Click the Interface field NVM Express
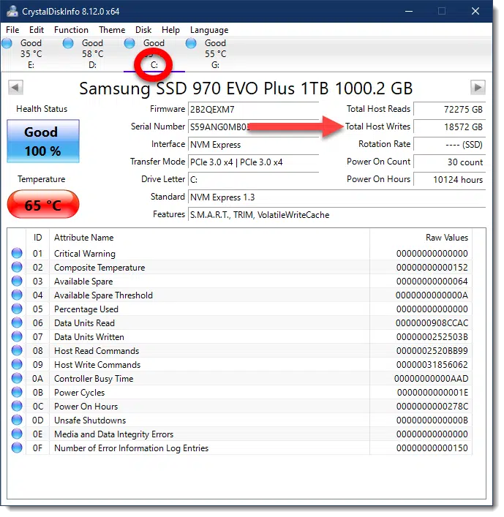Image resolution: width=504 pixels, height=517 pixels. pyautogui.click(x=253, y=144)
